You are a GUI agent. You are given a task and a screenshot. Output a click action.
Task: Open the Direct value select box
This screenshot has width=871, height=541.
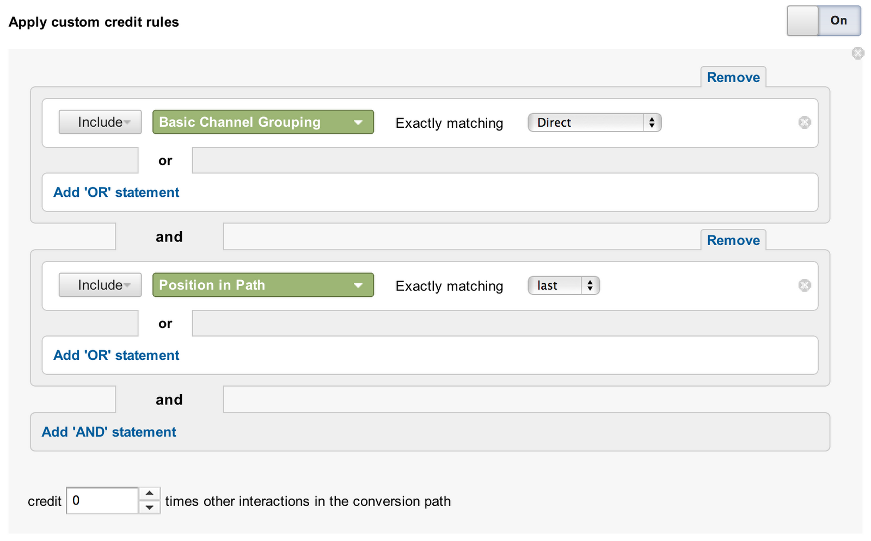(594, 123)
